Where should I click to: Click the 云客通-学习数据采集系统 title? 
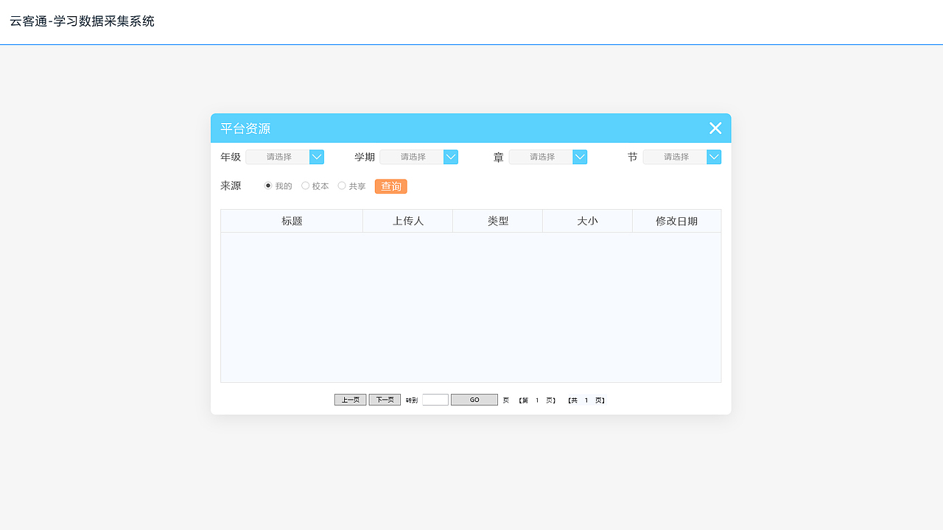click(x=81, y=21)
